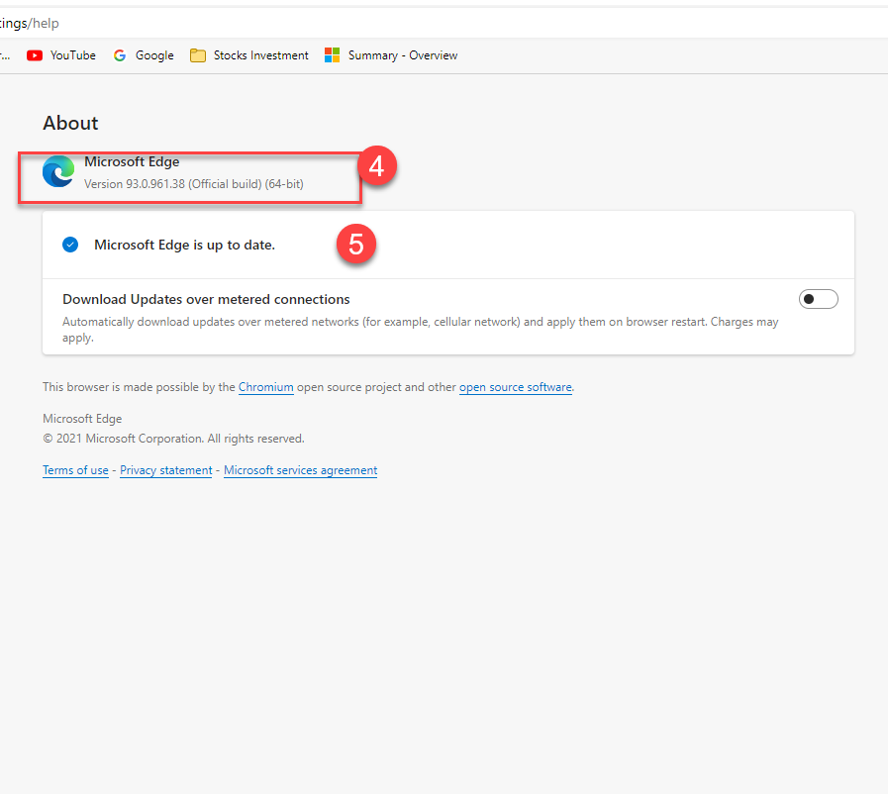Open the Terms of use link
The height and width of the screenshot is (794, 888).
(75, 470)
